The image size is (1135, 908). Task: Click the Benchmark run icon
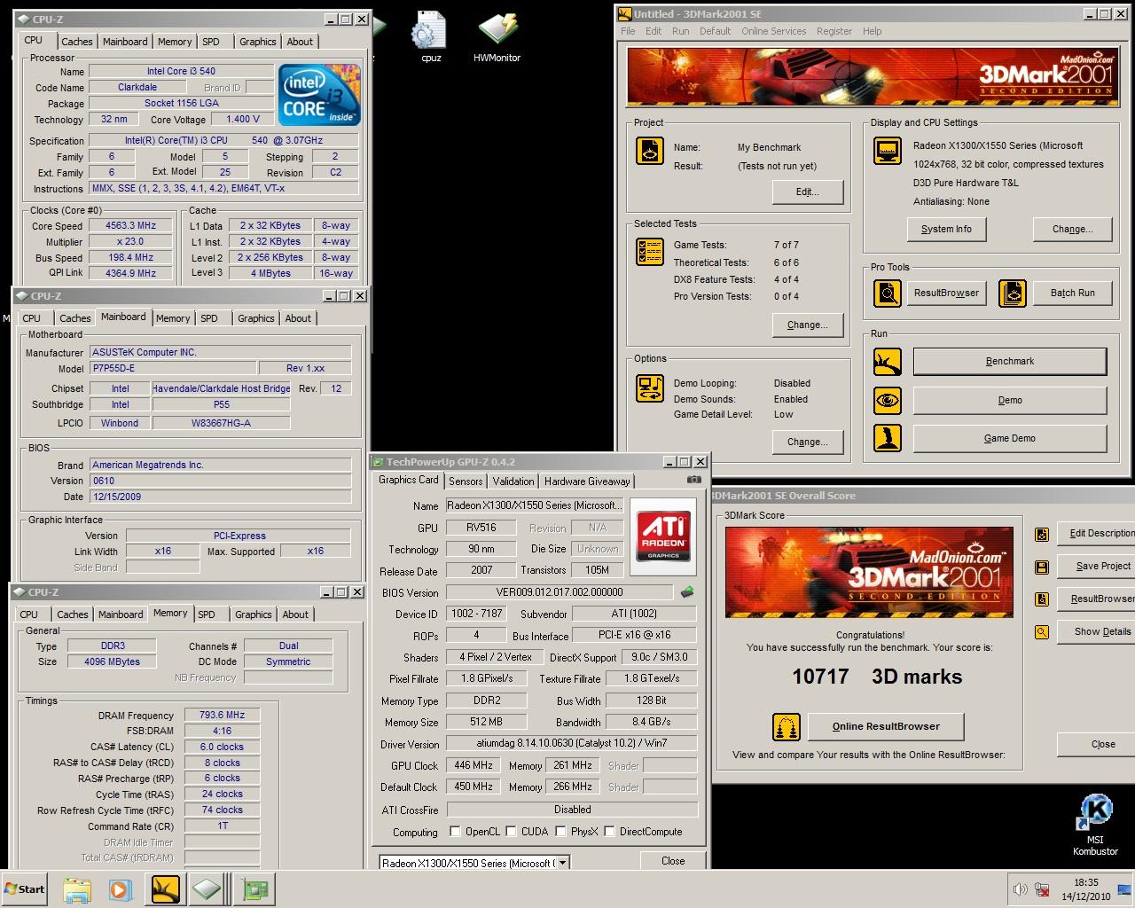(x=888, y=362)
